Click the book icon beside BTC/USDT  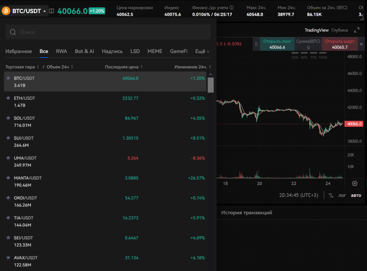(x=52, y=11)
